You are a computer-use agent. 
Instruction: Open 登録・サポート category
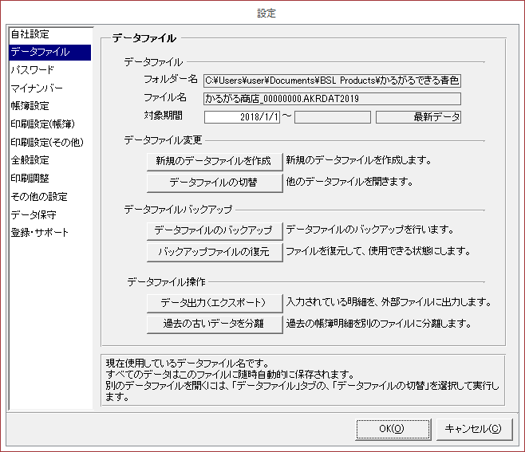[x=40, y=233]
